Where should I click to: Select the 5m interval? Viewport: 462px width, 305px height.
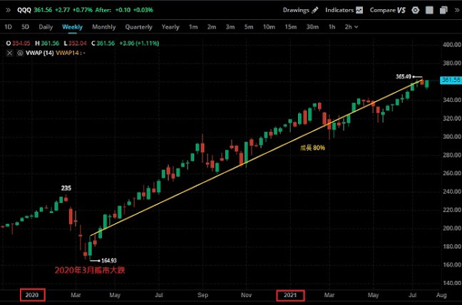click(x=249, y=27)
